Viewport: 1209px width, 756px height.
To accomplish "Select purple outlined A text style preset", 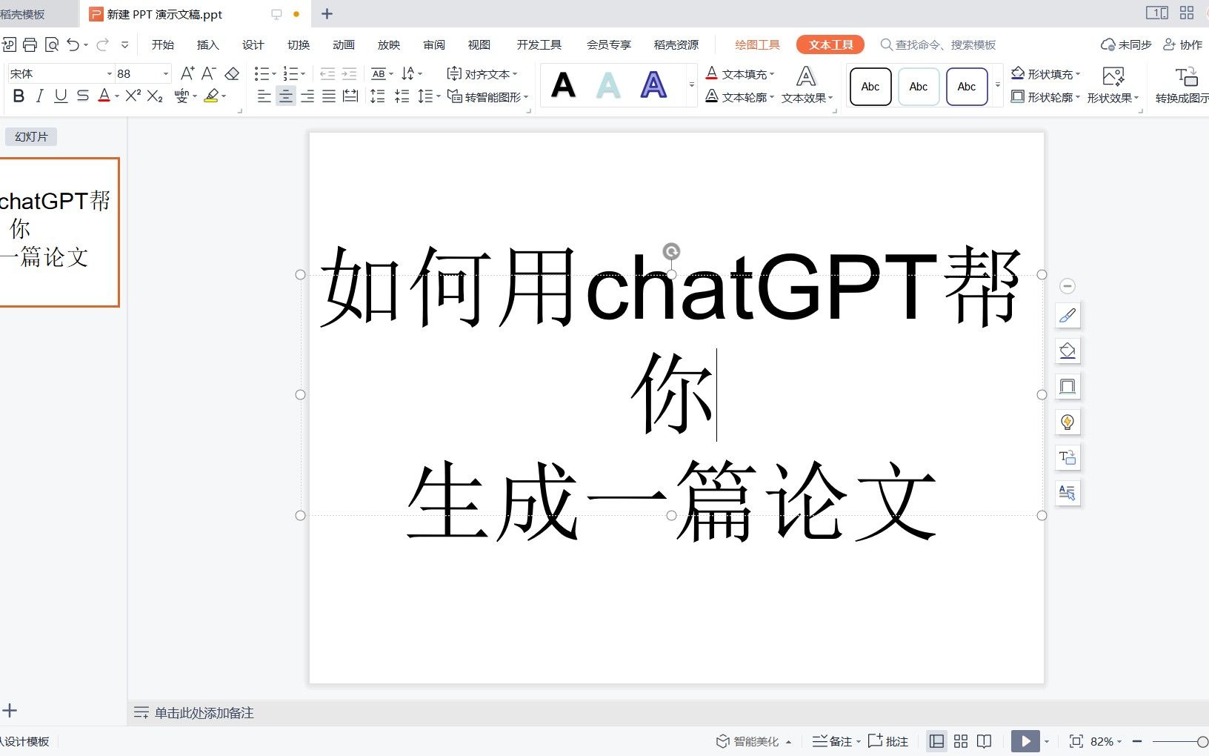I will pyautogui.click(x=653, y=85).
